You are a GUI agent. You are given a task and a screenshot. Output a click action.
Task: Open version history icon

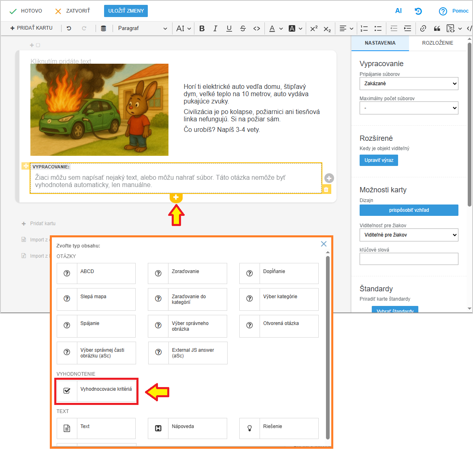[x=418, y=11]
